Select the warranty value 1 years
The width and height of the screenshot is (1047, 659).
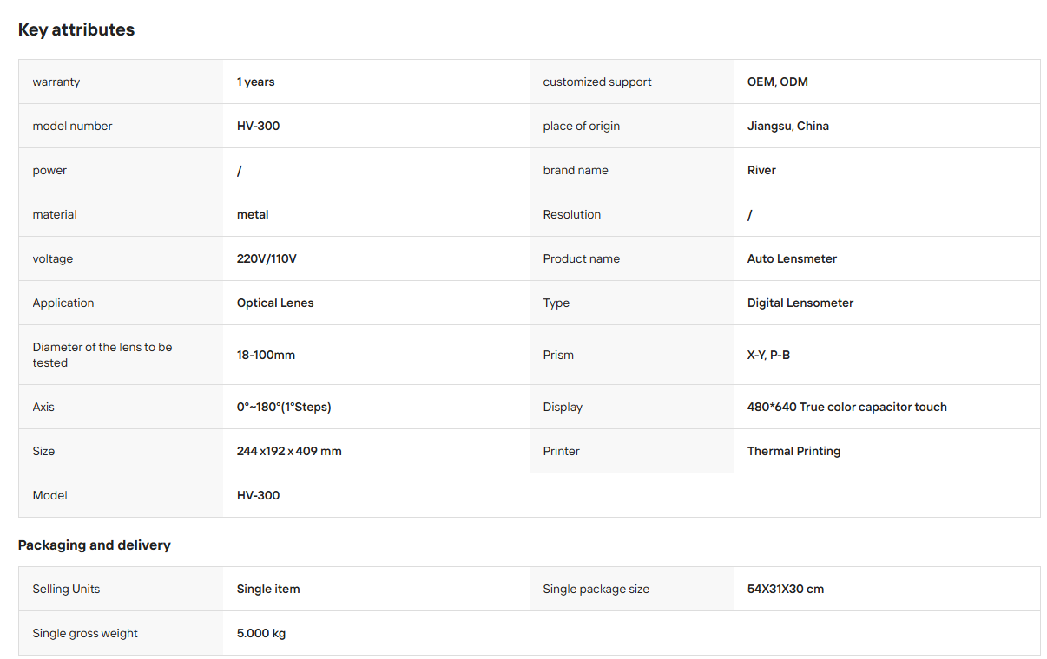click(256, 82)
